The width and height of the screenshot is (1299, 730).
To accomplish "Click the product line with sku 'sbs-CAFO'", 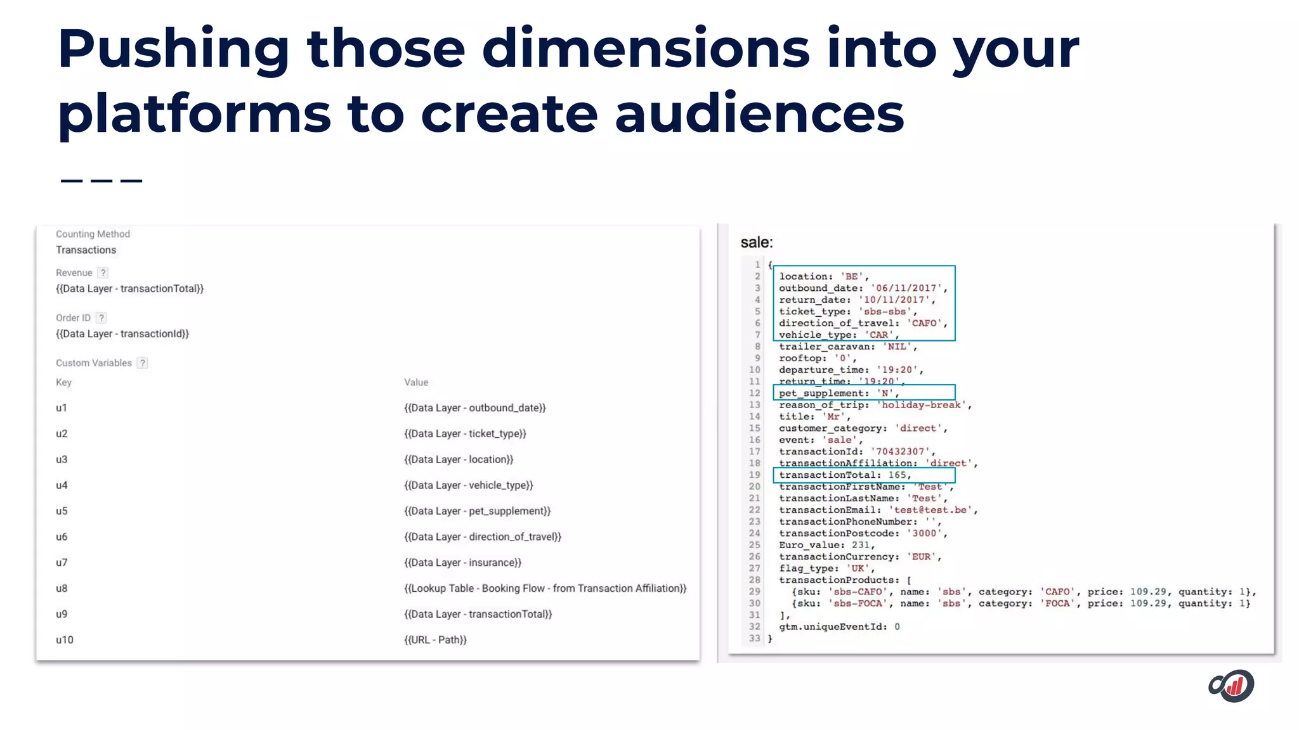I will tap(1024, 592).
